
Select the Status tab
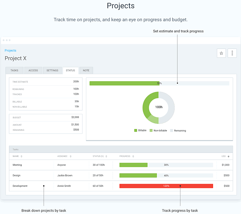[x=71, y=71]
